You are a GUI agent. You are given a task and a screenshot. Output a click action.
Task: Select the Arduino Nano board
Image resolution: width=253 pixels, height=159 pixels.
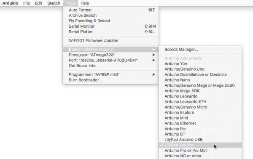[200, 80]
